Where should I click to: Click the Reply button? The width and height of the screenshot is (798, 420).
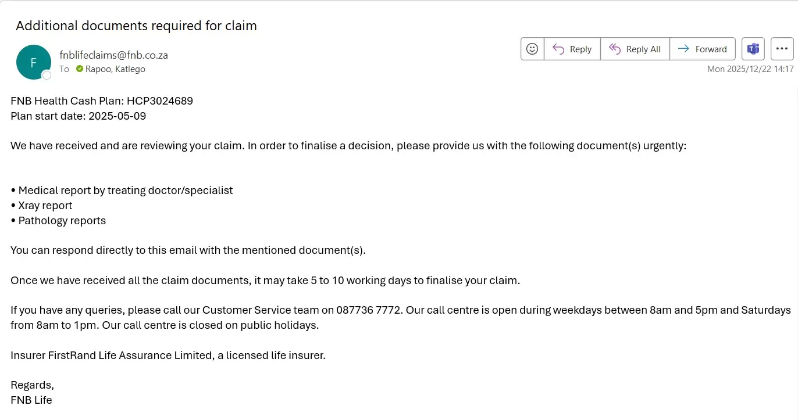(x=572, y=49)
